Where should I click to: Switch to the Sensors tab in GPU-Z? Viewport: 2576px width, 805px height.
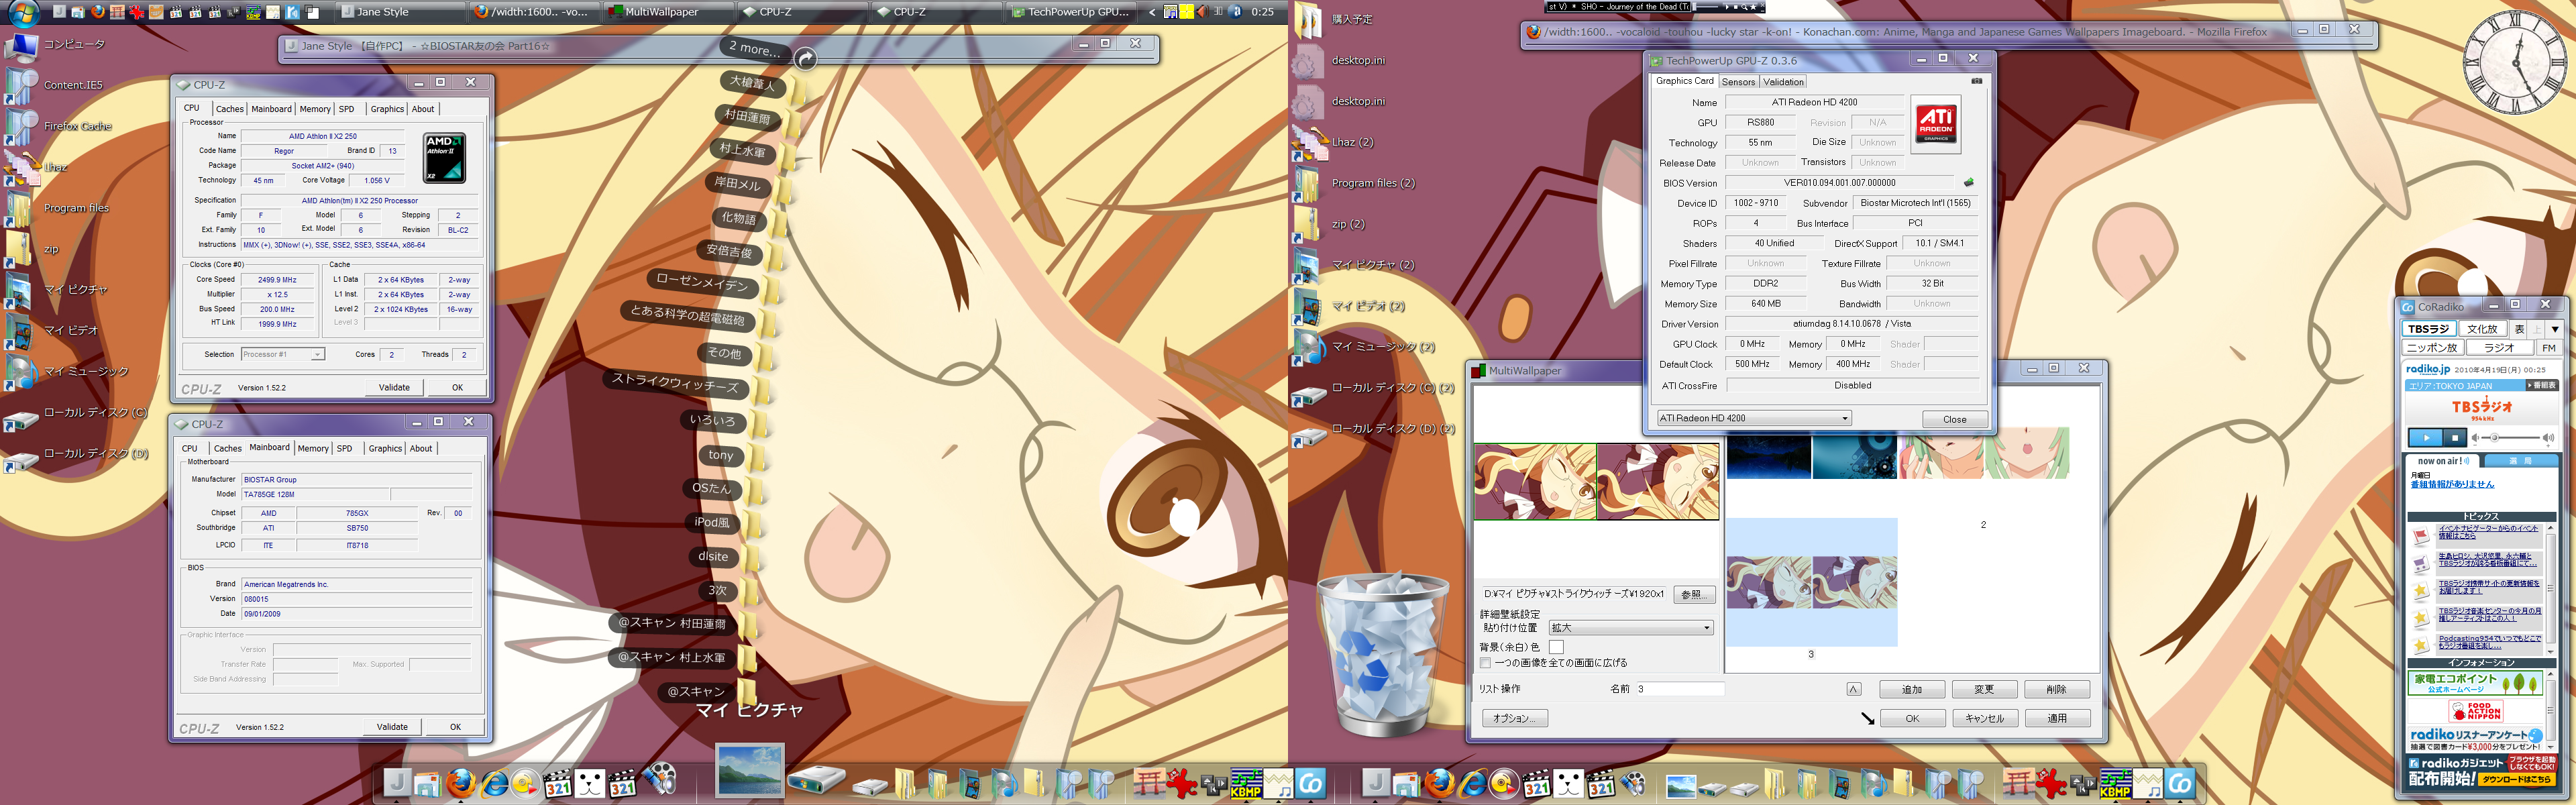(x=1738, y=82)
